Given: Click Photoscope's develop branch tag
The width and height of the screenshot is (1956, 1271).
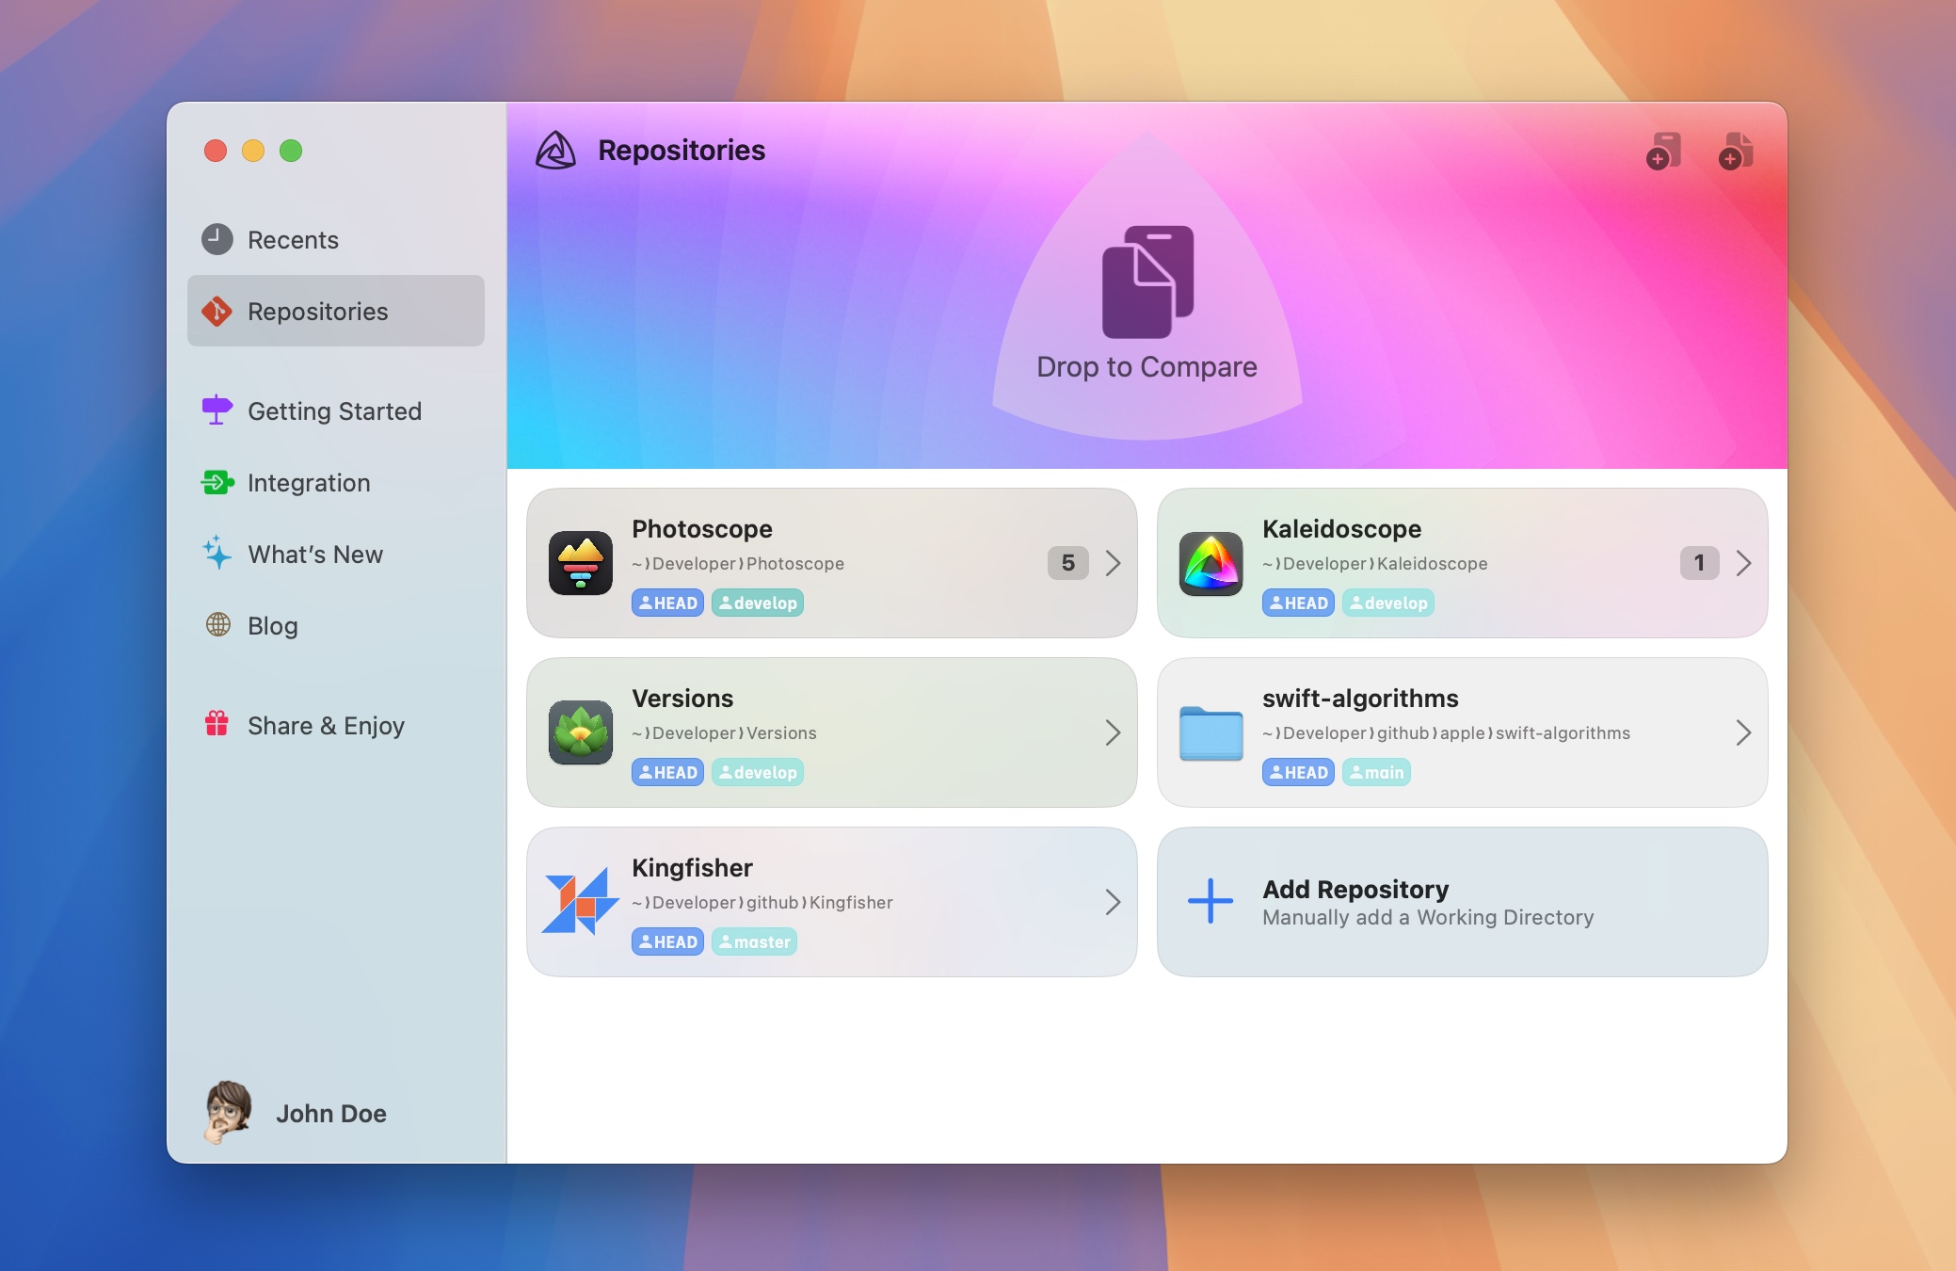Looking at the screenshot, I should tap(758, 603).
